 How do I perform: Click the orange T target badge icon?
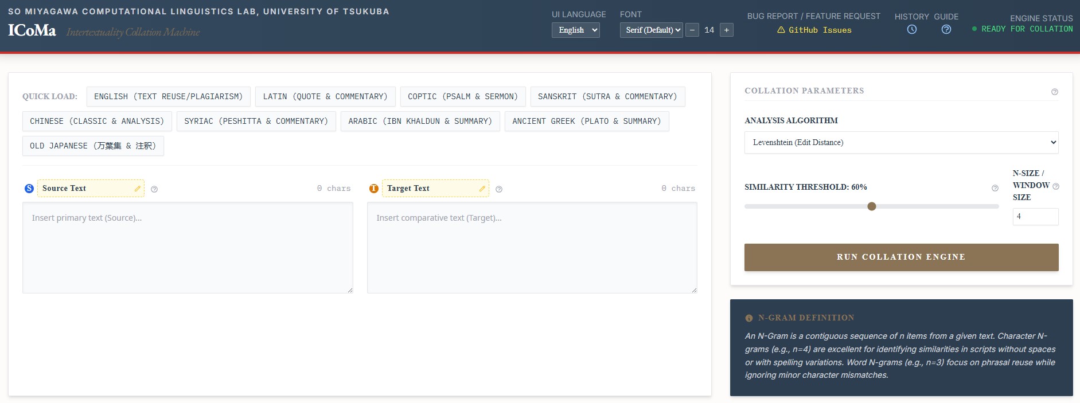[x=374, y=189]
